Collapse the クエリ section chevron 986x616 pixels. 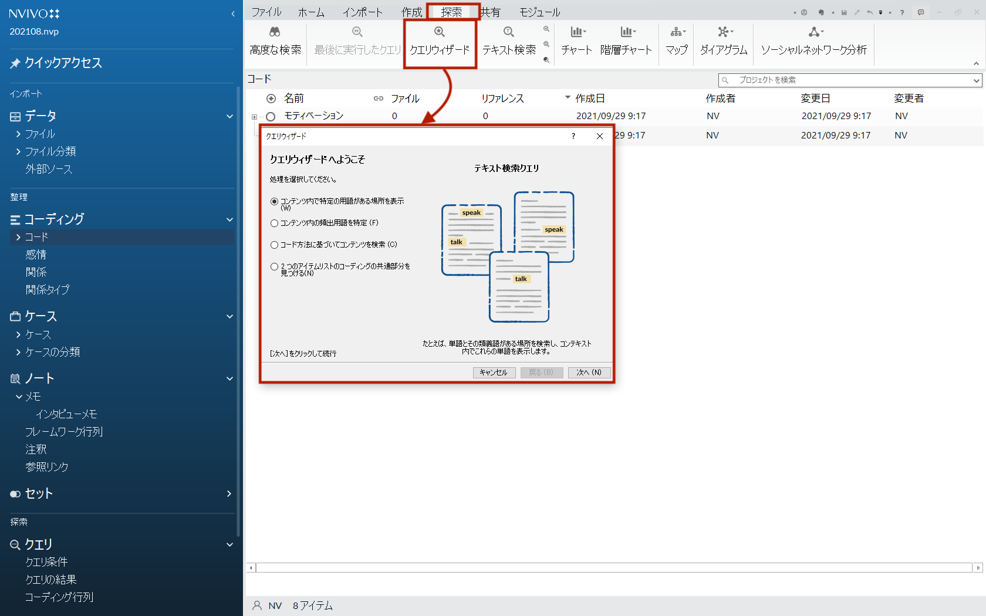(x=230, y=544)
